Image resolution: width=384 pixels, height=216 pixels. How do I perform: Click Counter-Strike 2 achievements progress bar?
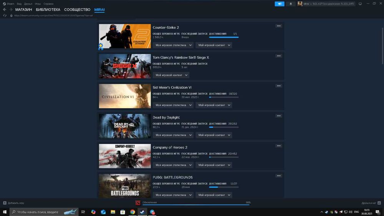(224, 37)
